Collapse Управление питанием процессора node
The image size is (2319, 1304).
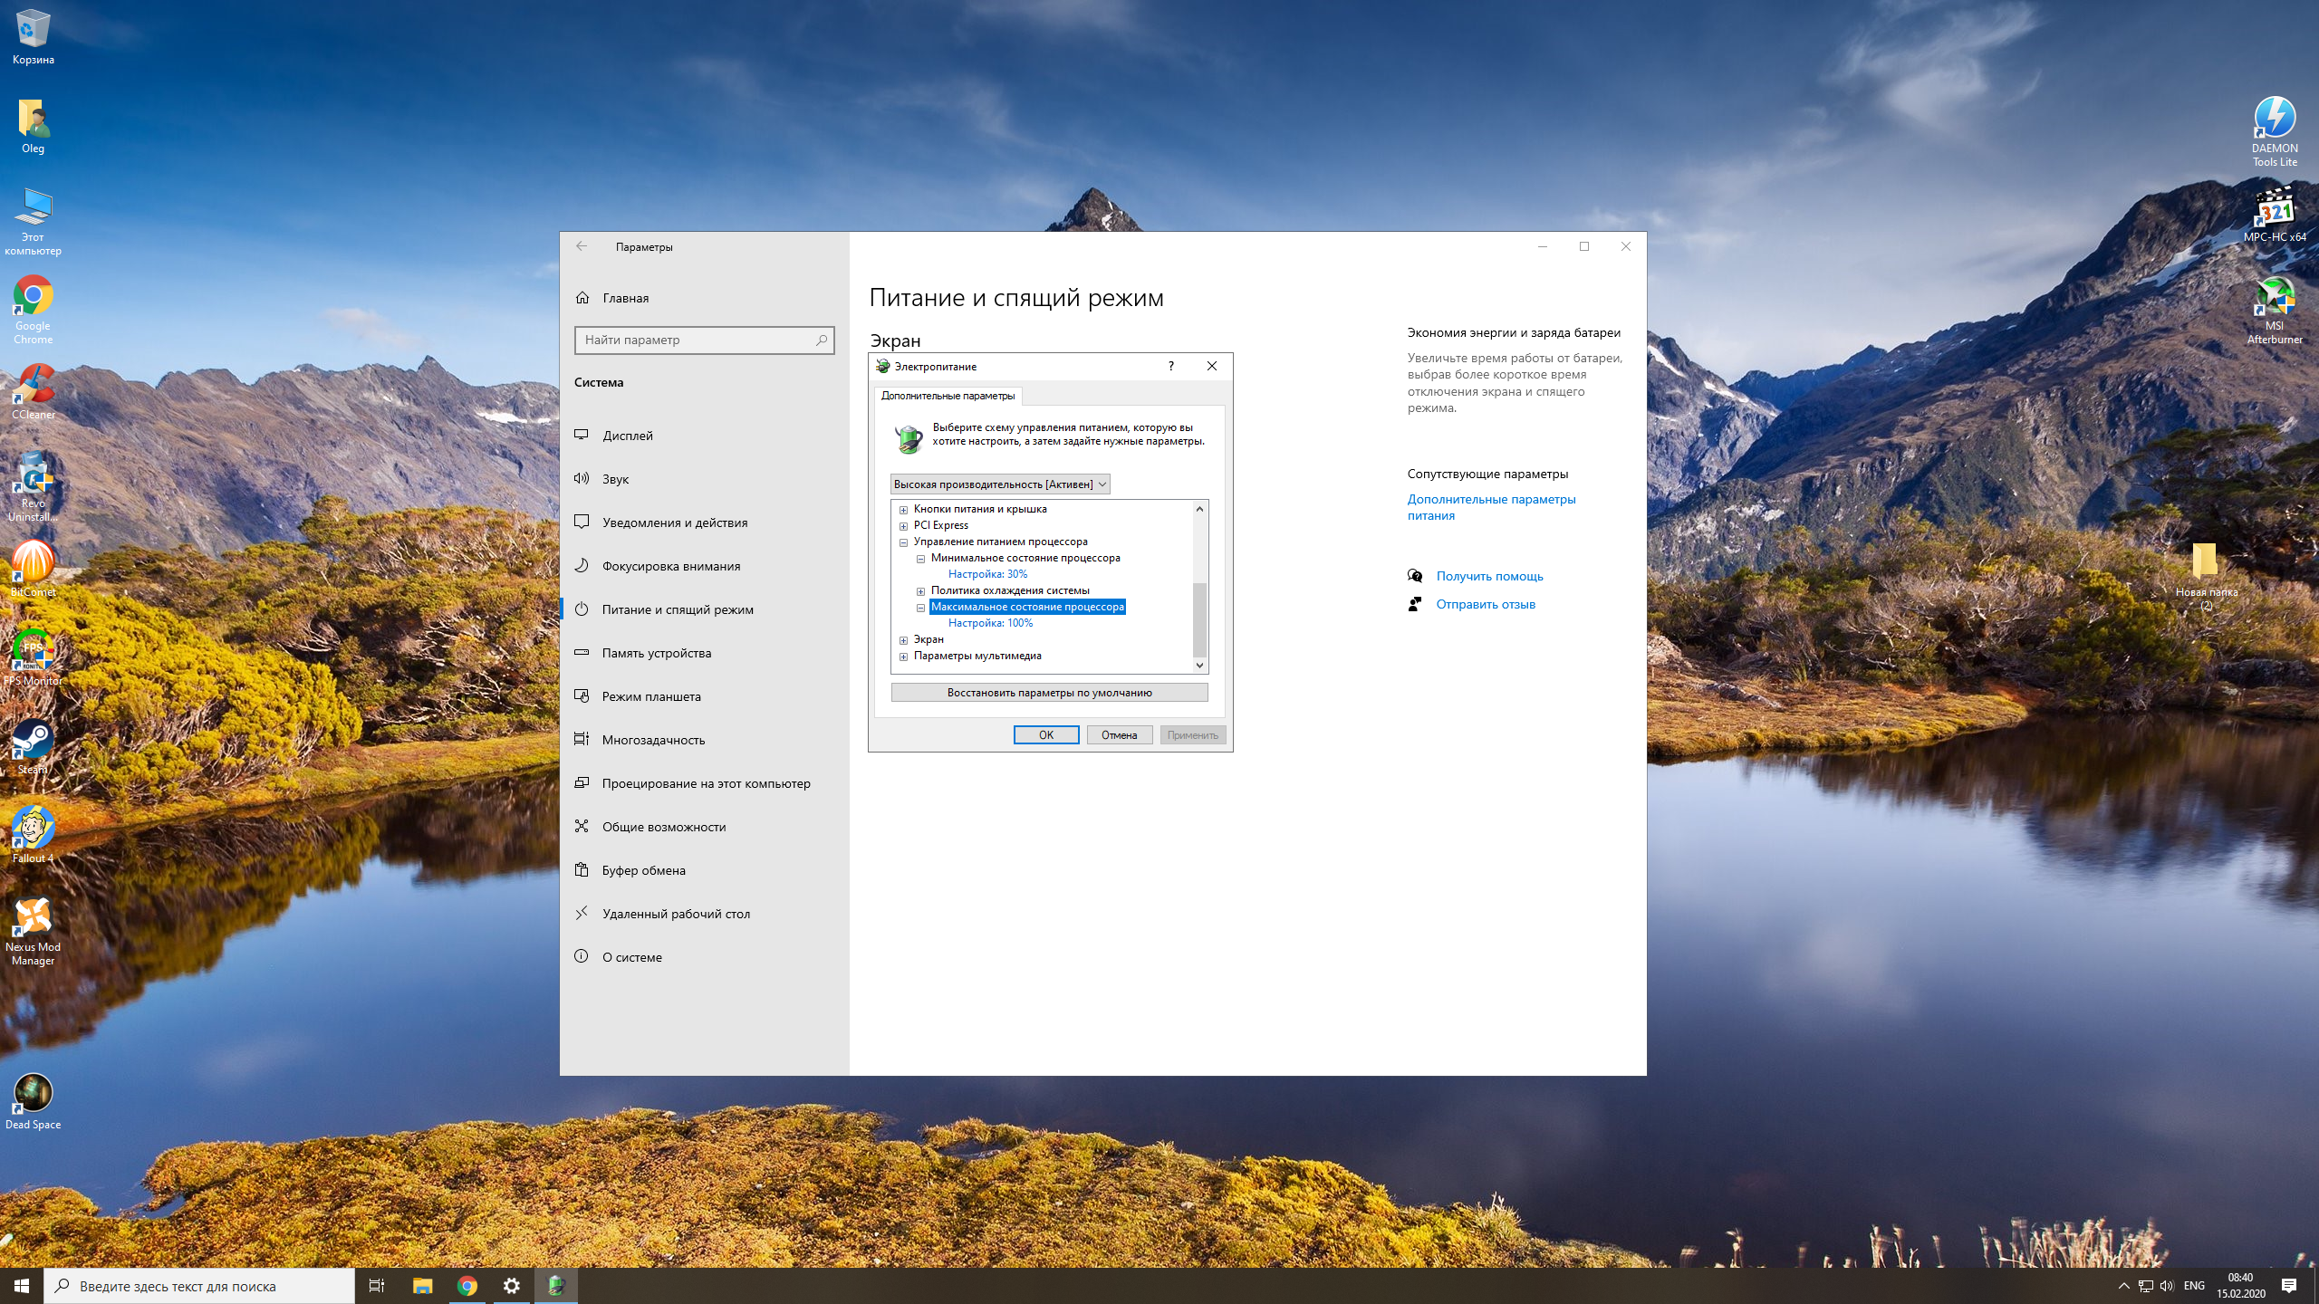point(903,542)
